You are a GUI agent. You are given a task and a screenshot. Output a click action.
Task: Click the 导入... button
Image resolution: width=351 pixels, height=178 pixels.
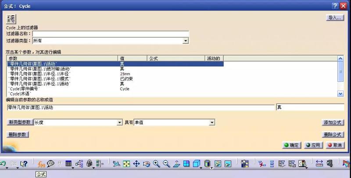point(335,18)
